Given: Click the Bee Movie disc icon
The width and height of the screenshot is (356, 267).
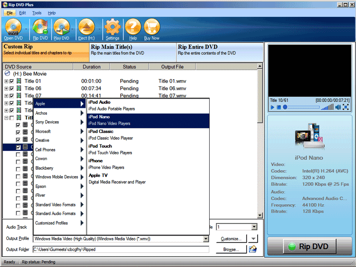Looking at the screenshot, I should (7, 73).
